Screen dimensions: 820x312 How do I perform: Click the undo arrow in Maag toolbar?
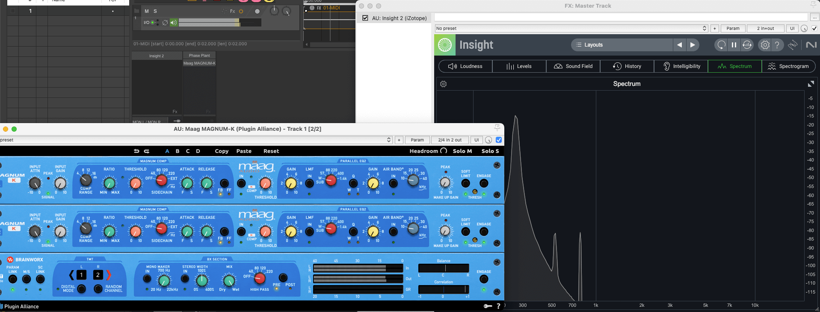coord(136,151)
